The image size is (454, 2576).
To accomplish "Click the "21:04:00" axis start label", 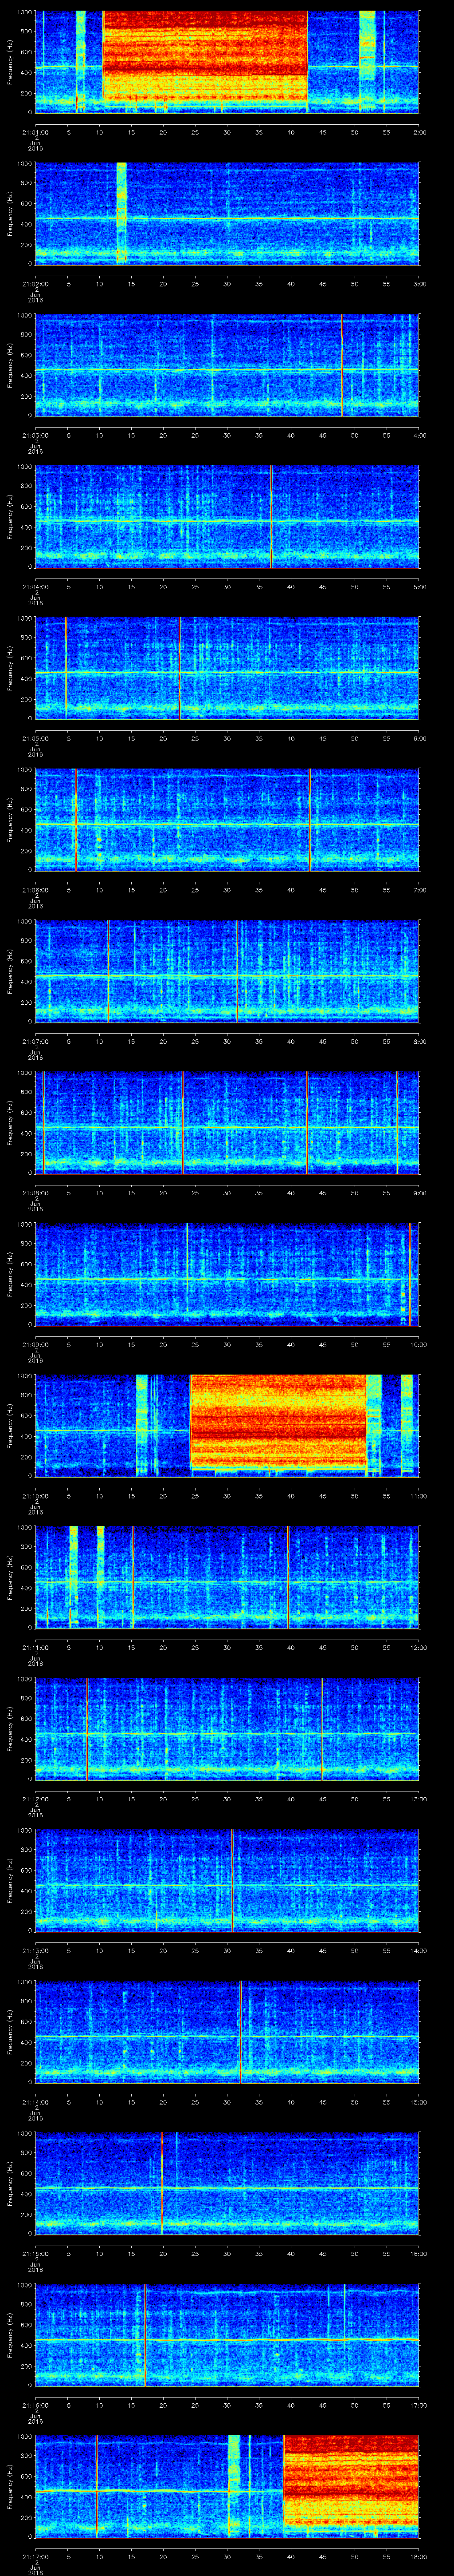I will tap(35, 587).
